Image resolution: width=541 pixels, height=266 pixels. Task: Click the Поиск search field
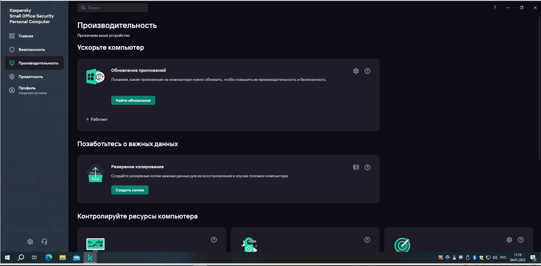113,8
